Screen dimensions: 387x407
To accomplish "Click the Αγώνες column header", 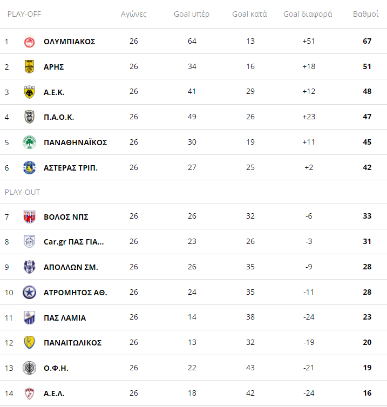I will 134,14.
